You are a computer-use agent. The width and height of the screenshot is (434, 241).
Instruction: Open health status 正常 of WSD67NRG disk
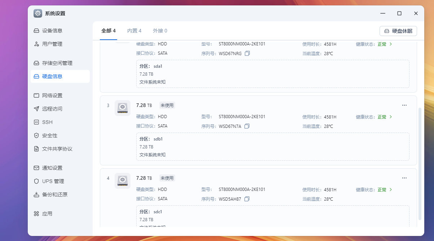click(x=385, y=44)
